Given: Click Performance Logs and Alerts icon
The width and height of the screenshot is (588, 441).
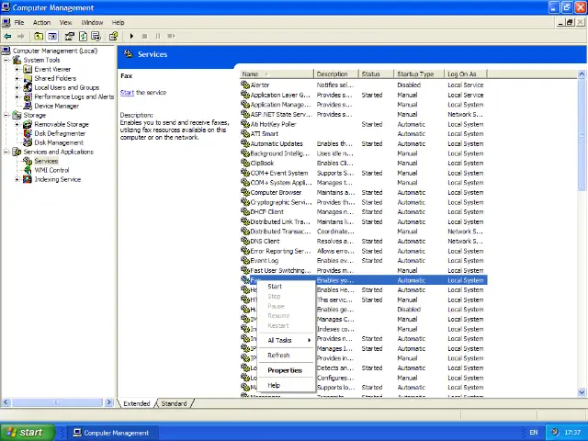Looking at the screenshot, I should coord(28,96).
